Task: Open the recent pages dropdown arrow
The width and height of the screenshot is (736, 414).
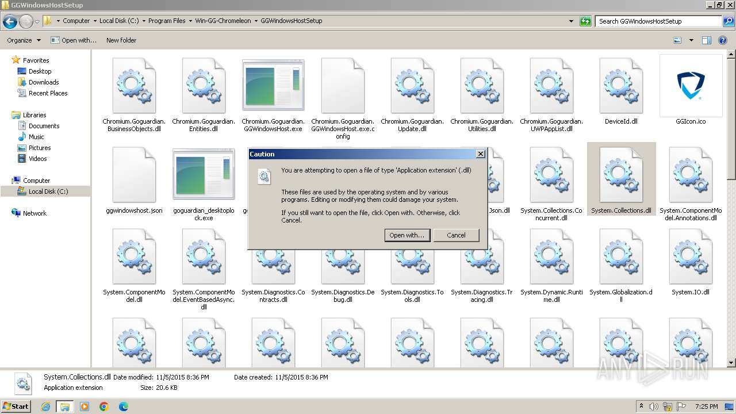Action: point(37,22)
